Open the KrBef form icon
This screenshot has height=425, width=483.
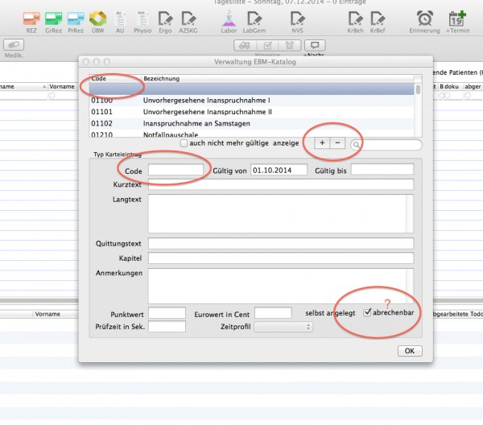378,19
